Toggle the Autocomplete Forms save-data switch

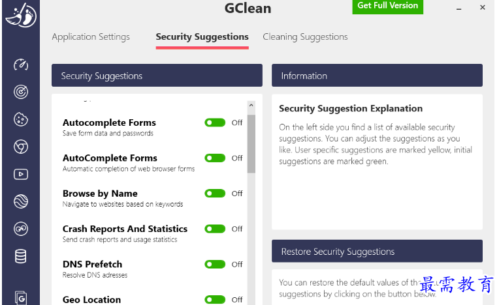[215, 123]
